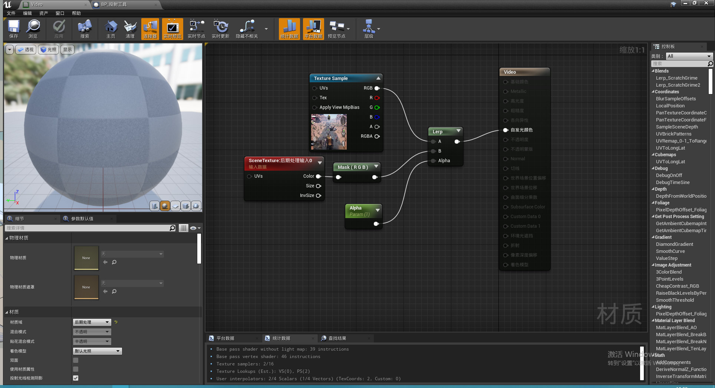This screenshot has width=715, height=388.
Task: Open the 材质域 后期处理 dropdown
Action: tap(92, 322)
